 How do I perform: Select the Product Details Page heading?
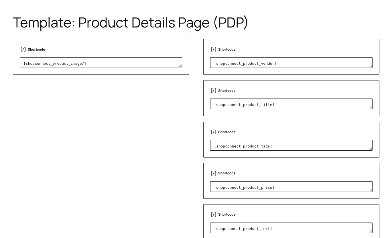point(130,22)
